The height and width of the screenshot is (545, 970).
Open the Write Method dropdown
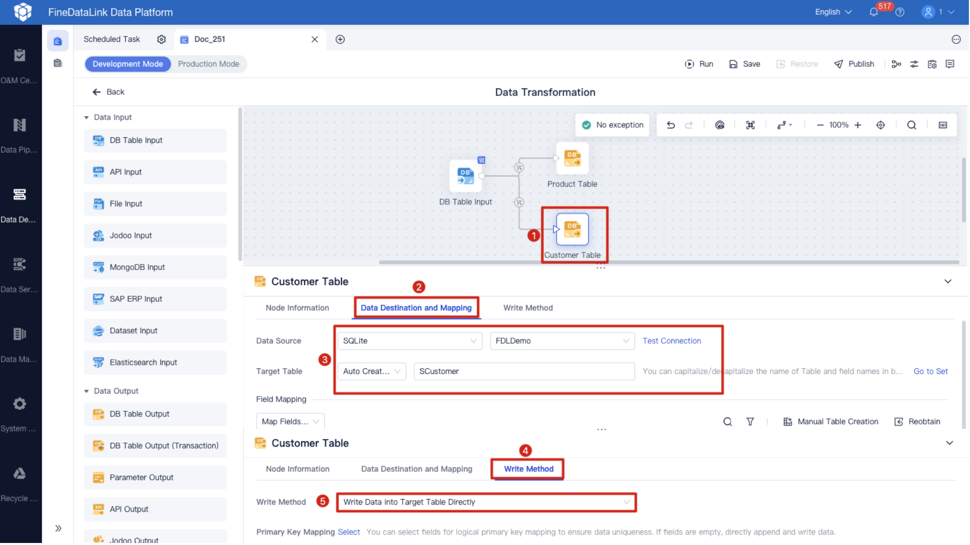click(x=486, y=503)
